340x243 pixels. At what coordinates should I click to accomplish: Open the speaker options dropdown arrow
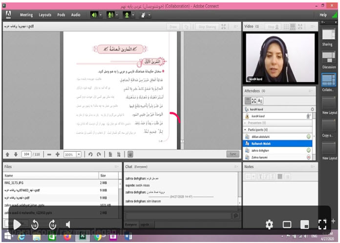[x=101, y=15]
